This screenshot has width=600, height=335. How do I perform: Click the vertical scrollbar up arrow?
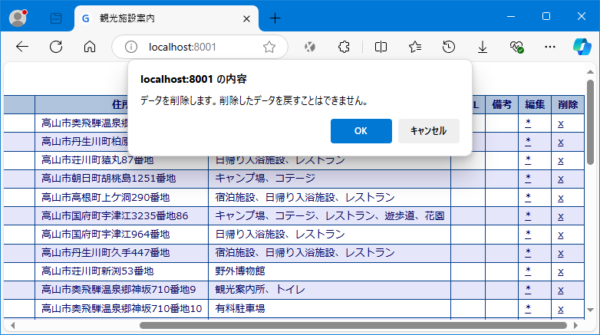click(x=590, y=72)
